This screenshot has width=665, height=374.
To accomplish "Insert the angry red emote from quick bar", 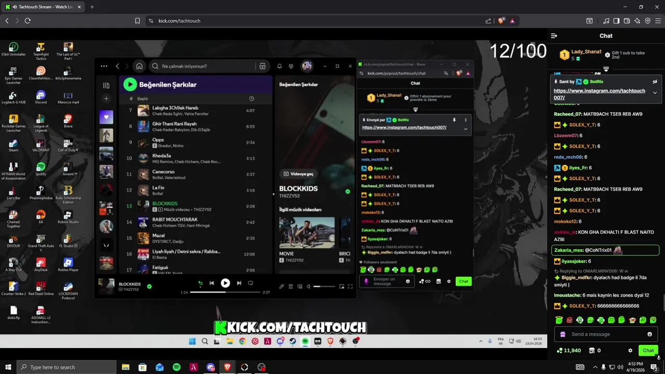I will (x=569, y=320).
